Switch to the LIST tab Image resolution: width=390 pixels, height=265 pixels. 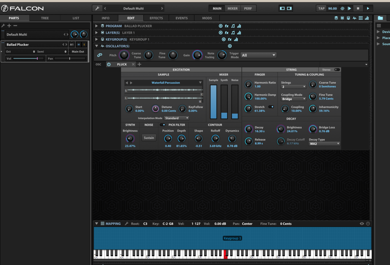coord(76,18)
